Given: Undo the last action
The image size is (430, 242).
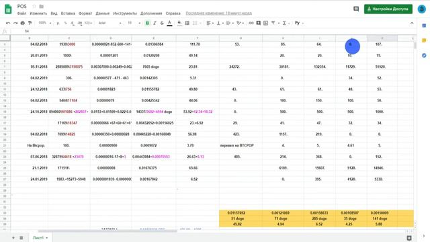Looking at the screenshot, I should [8, 23].
